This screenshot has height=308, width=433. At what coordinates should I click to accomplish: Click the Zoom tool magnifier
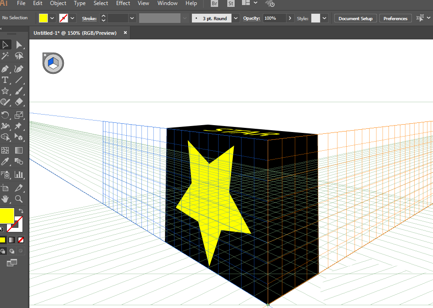click(x=19, y=199)
